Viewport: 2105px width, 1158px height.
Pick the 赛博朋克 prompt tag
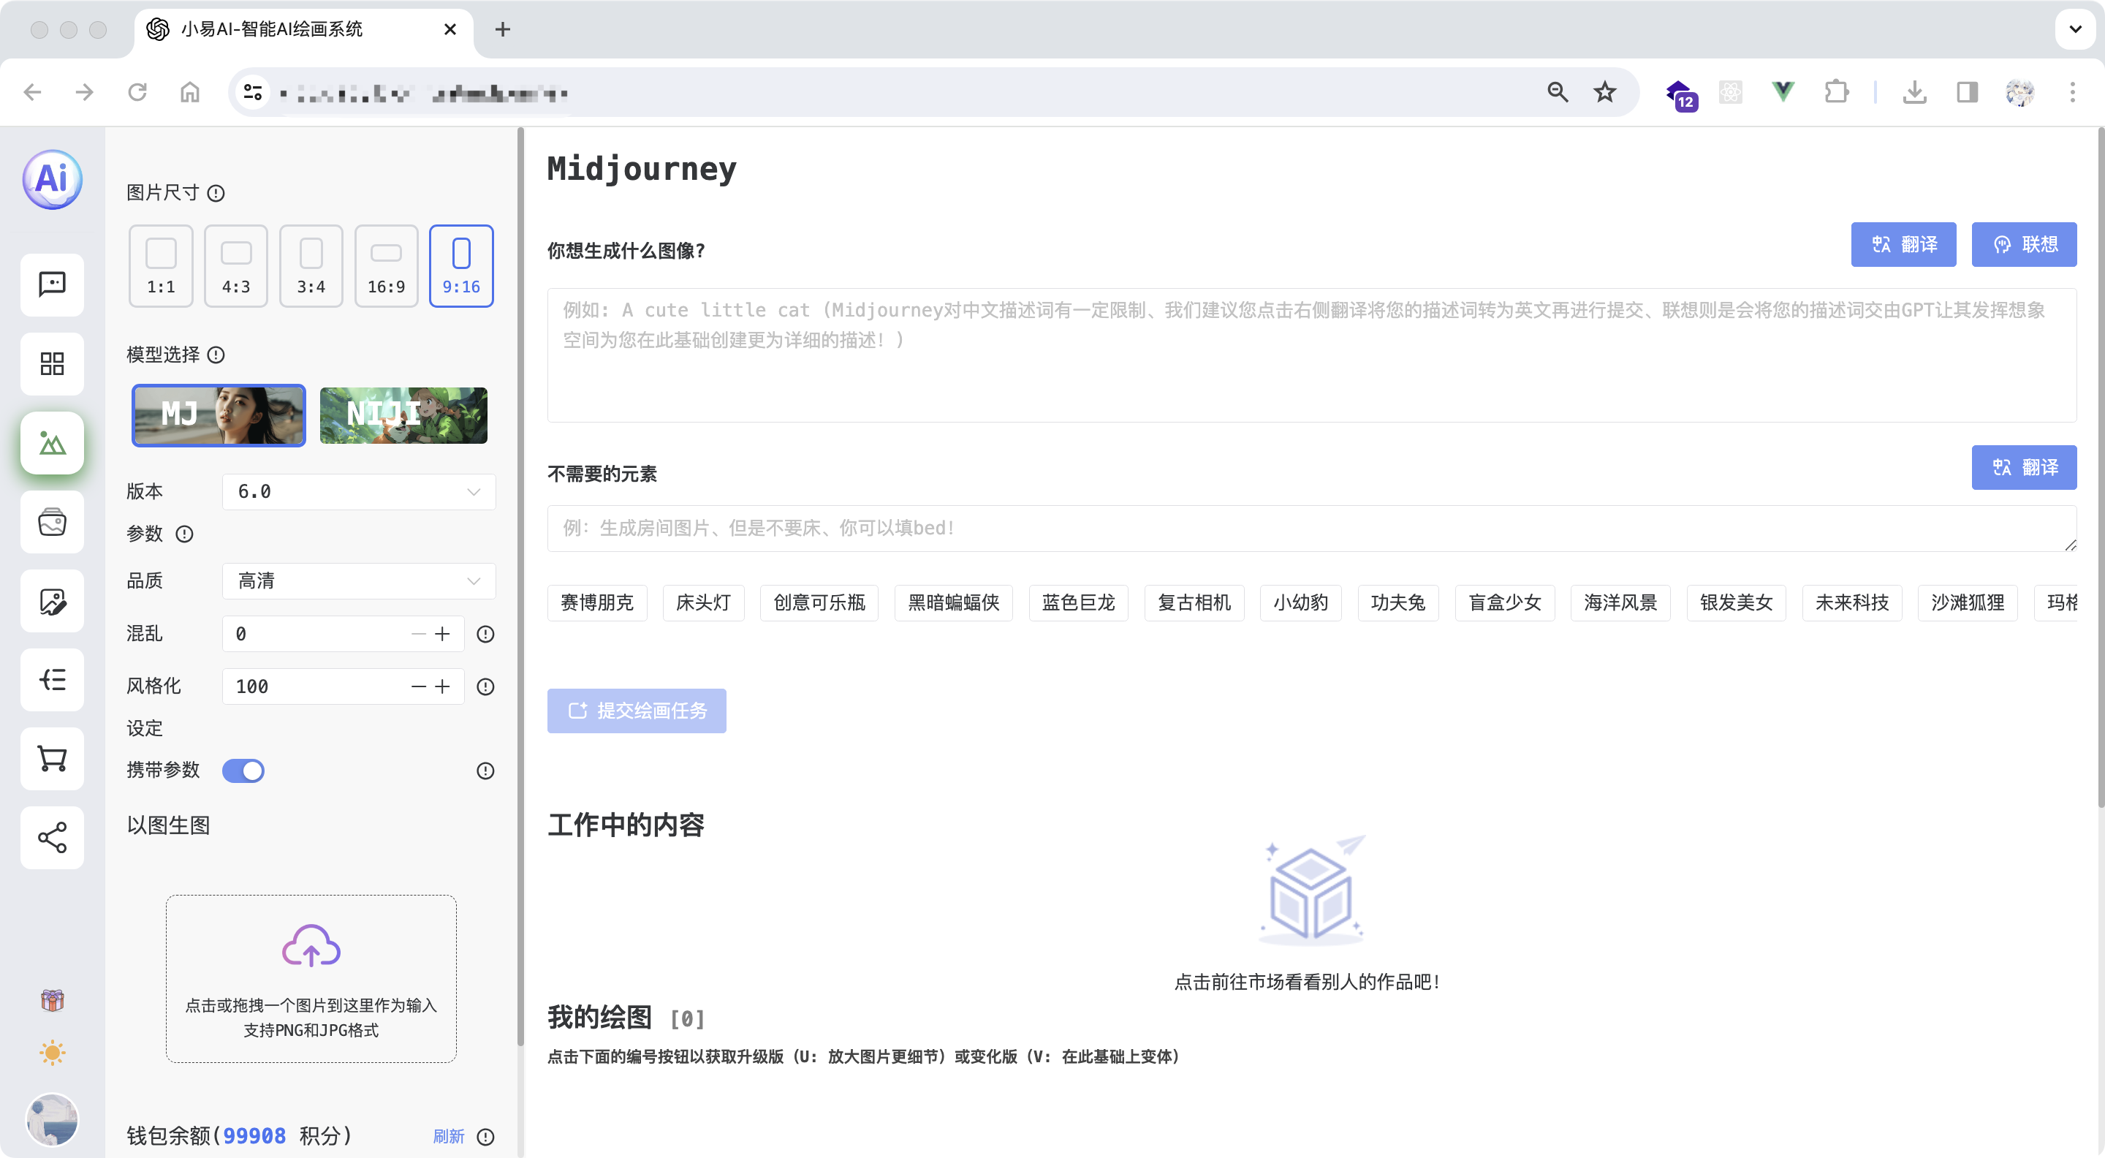(597, 603)
